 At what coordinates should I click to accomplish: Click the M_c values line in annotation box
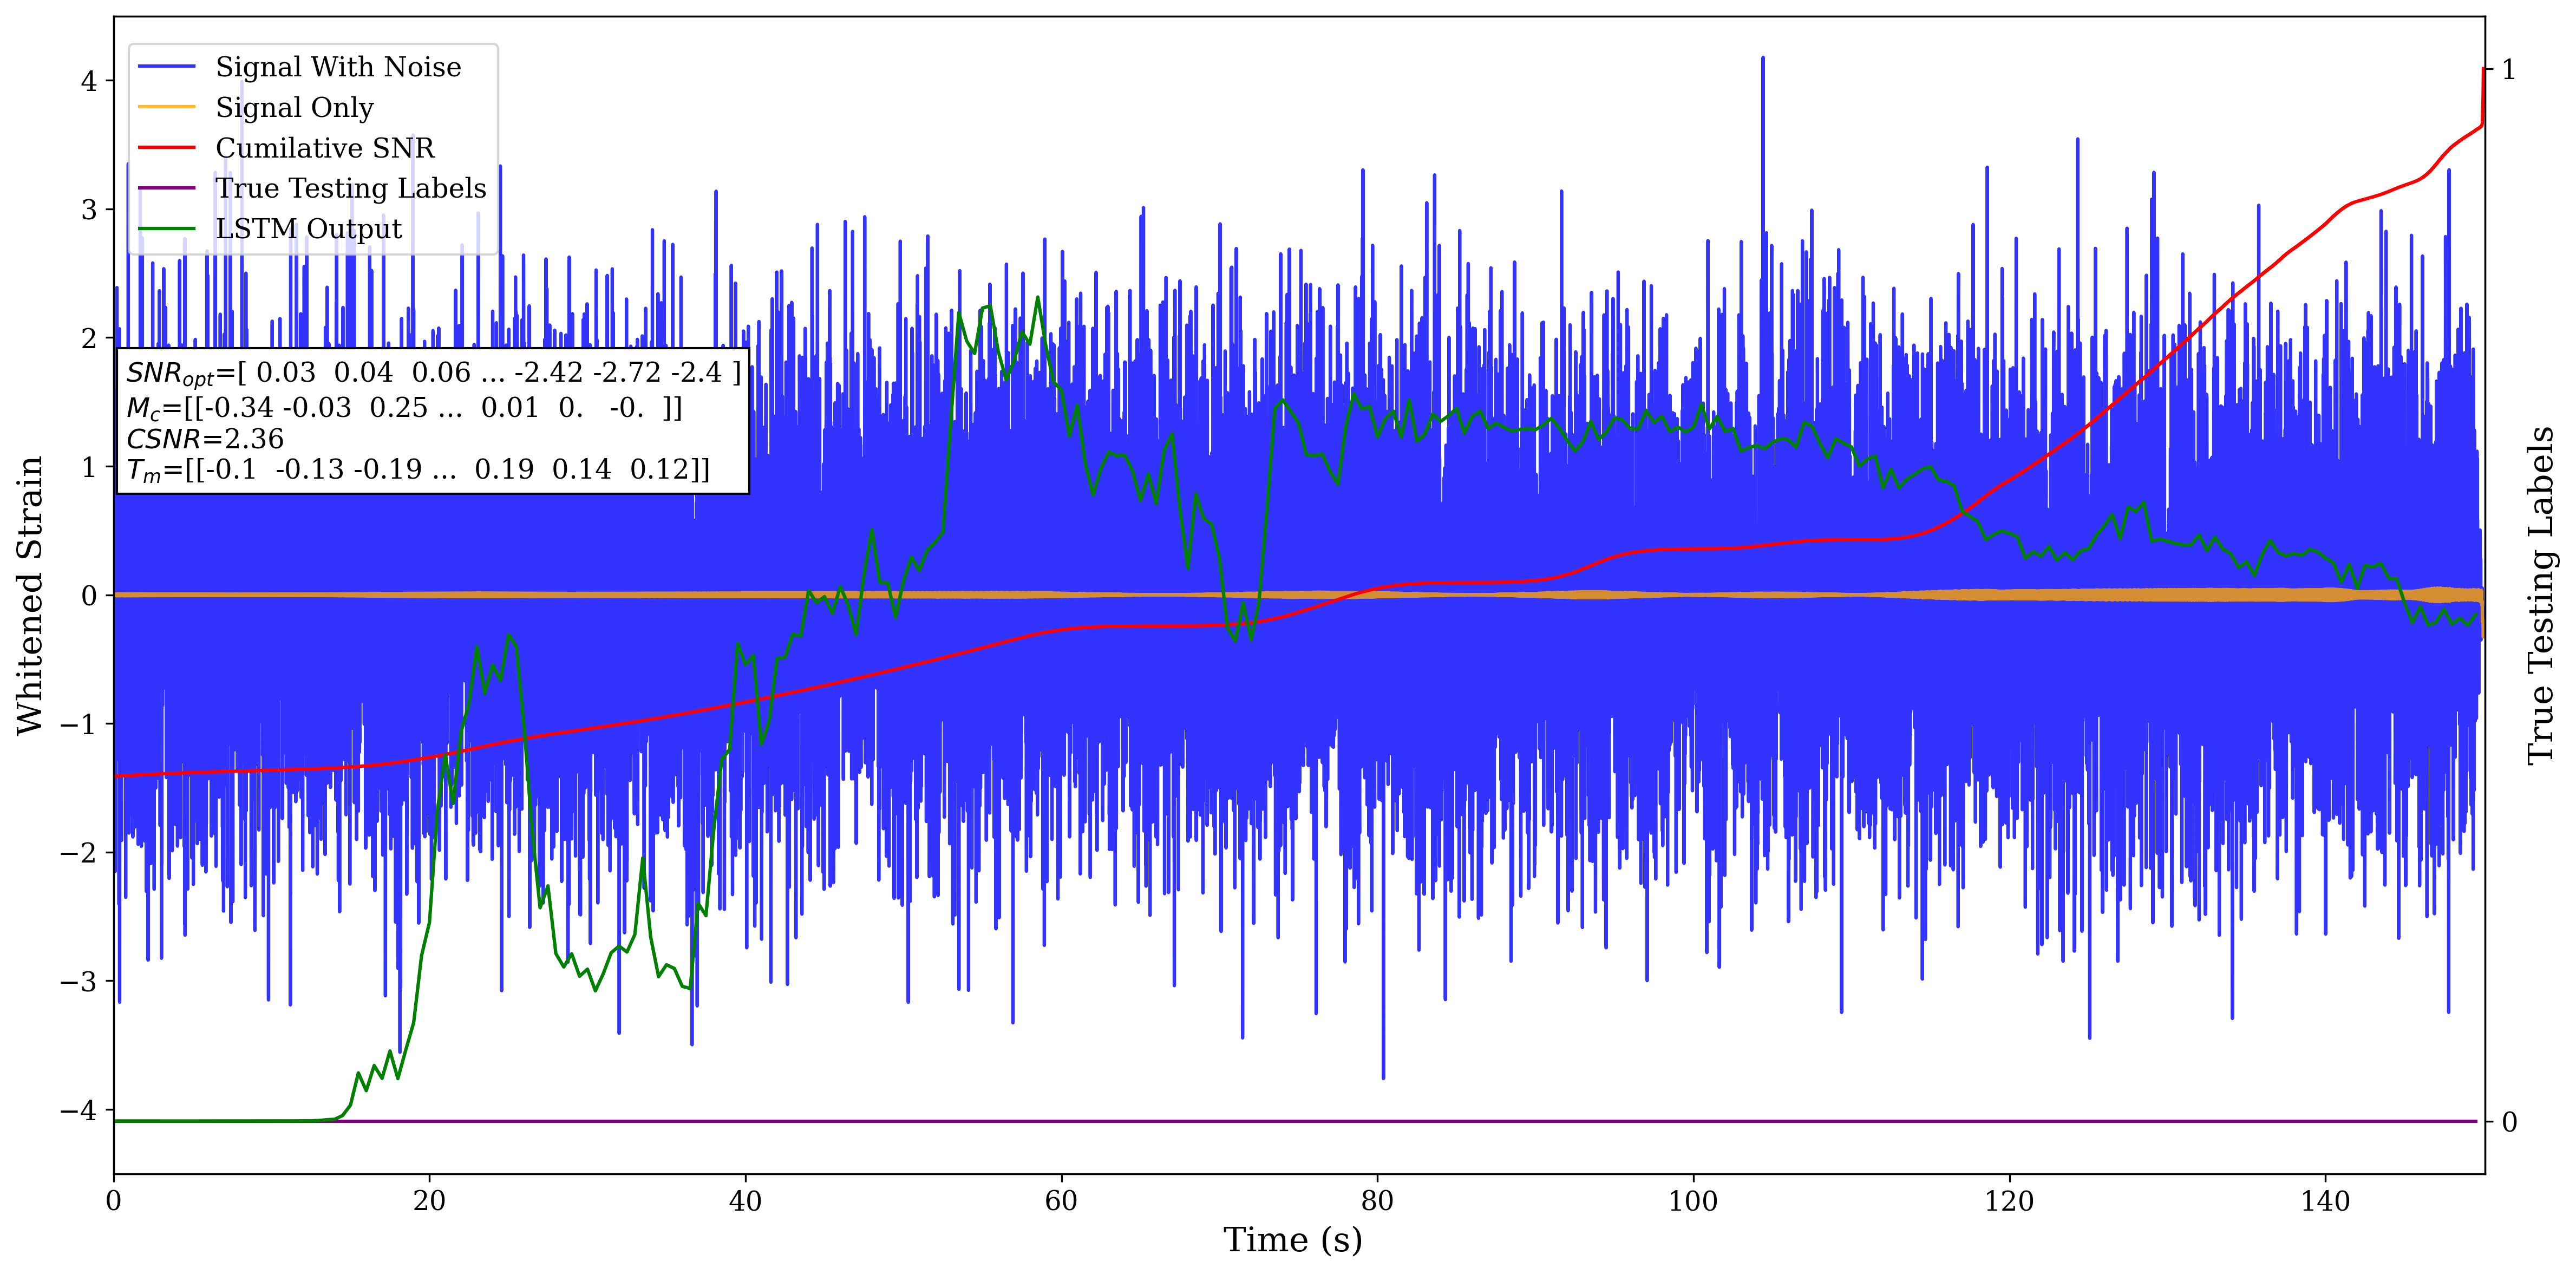pos(404,408)
